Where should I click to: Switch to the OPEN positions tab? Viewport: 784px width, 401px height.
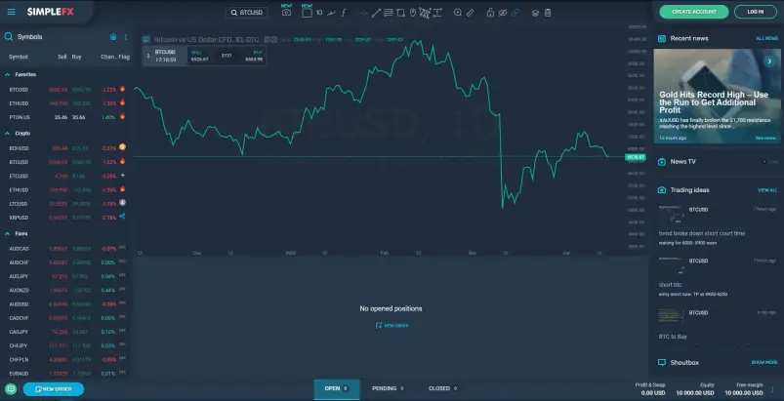tap(337, 389)
